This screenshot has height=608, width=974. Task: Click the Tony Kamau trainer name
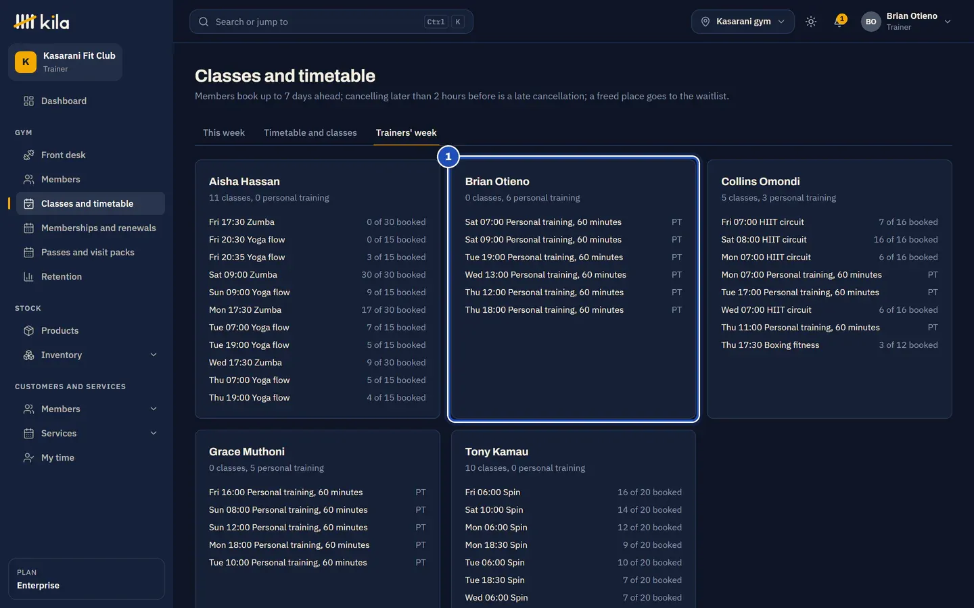coord(496,451)
